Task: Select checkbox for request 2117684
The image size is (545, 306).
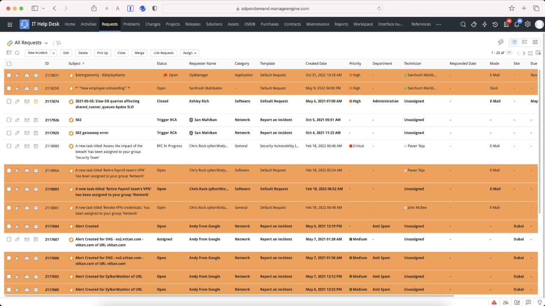Action: coord(9,226)
